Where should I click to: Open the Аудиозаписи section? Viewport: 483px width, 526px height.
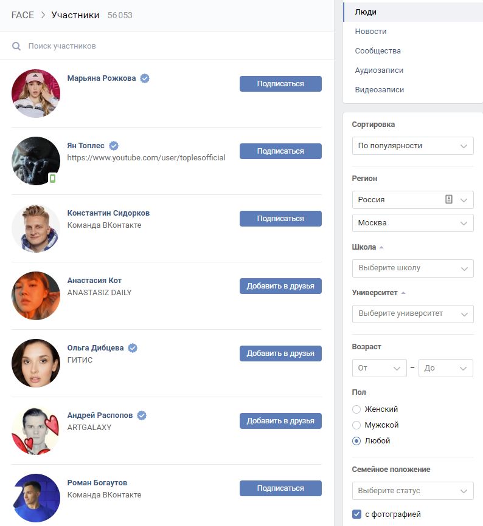379,70
